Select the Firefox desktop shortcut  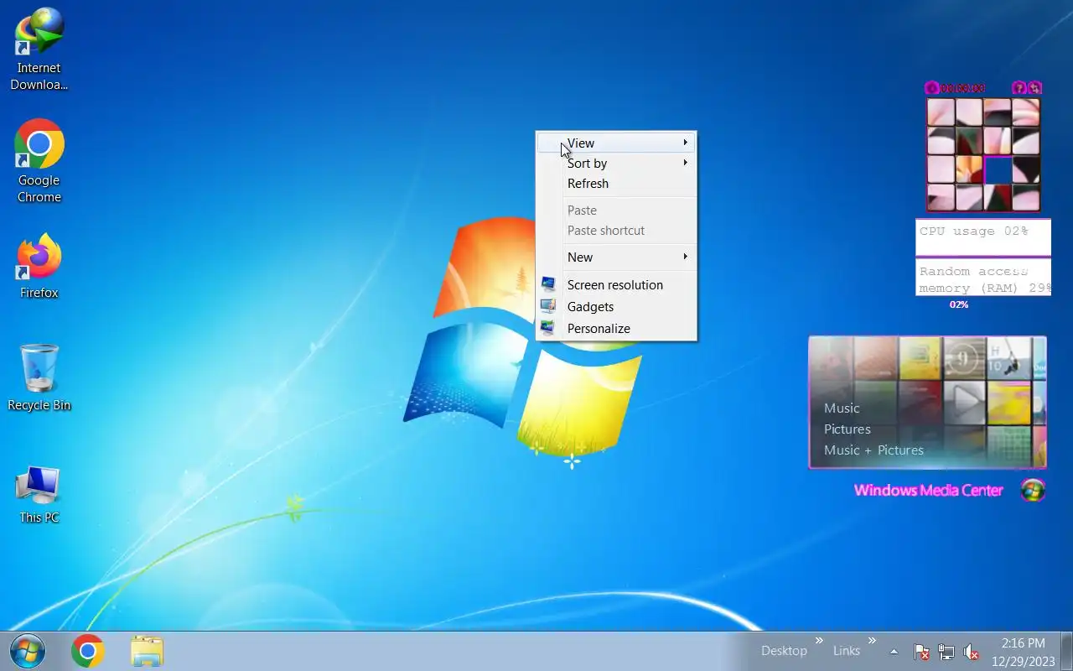(39, 267)
